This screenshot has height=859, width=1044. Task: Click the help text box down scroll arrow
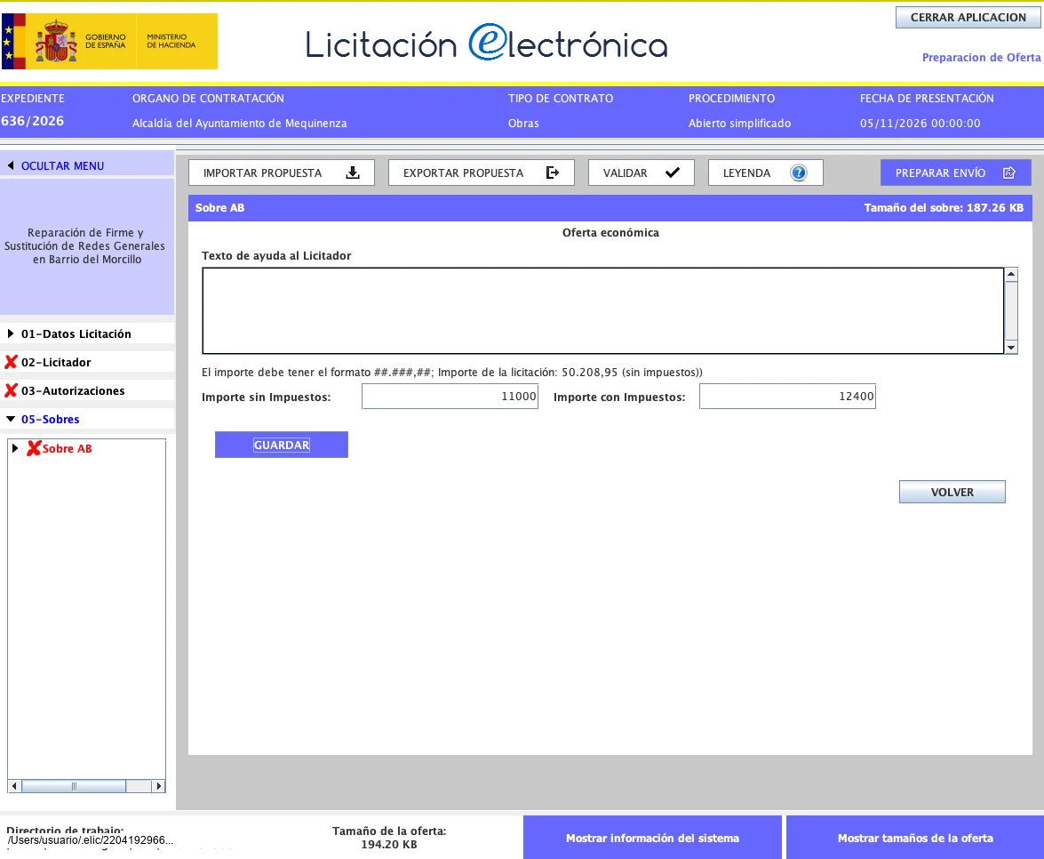point(1011,347)
